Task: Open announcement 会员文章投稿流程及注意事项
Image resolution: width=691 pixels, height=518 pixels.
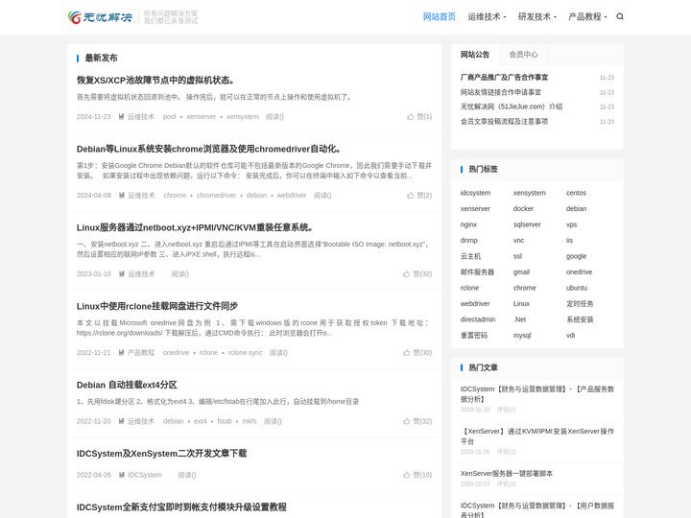Action: [x=504, y=122]
